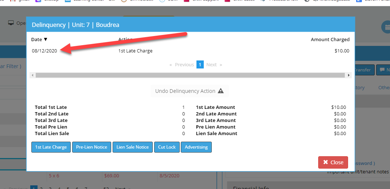The width and height of the screenshot is (390, 189).
Task: Click the Total Lien Sale label
Action: click(x=52, y=133)
